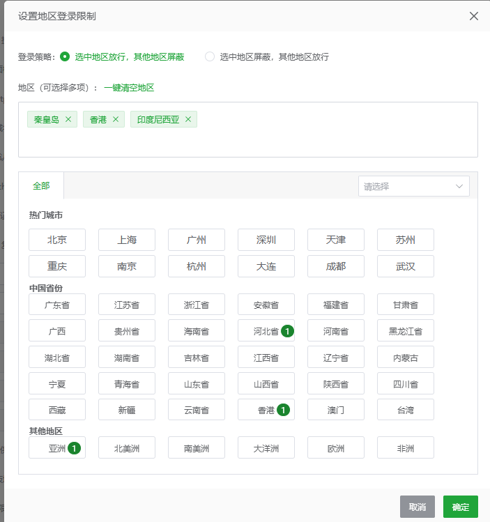The width and height of the screenshot is (490, 522).
Task: Open 北美洲 under 其他地区
Action: click(x=127, y=447)
